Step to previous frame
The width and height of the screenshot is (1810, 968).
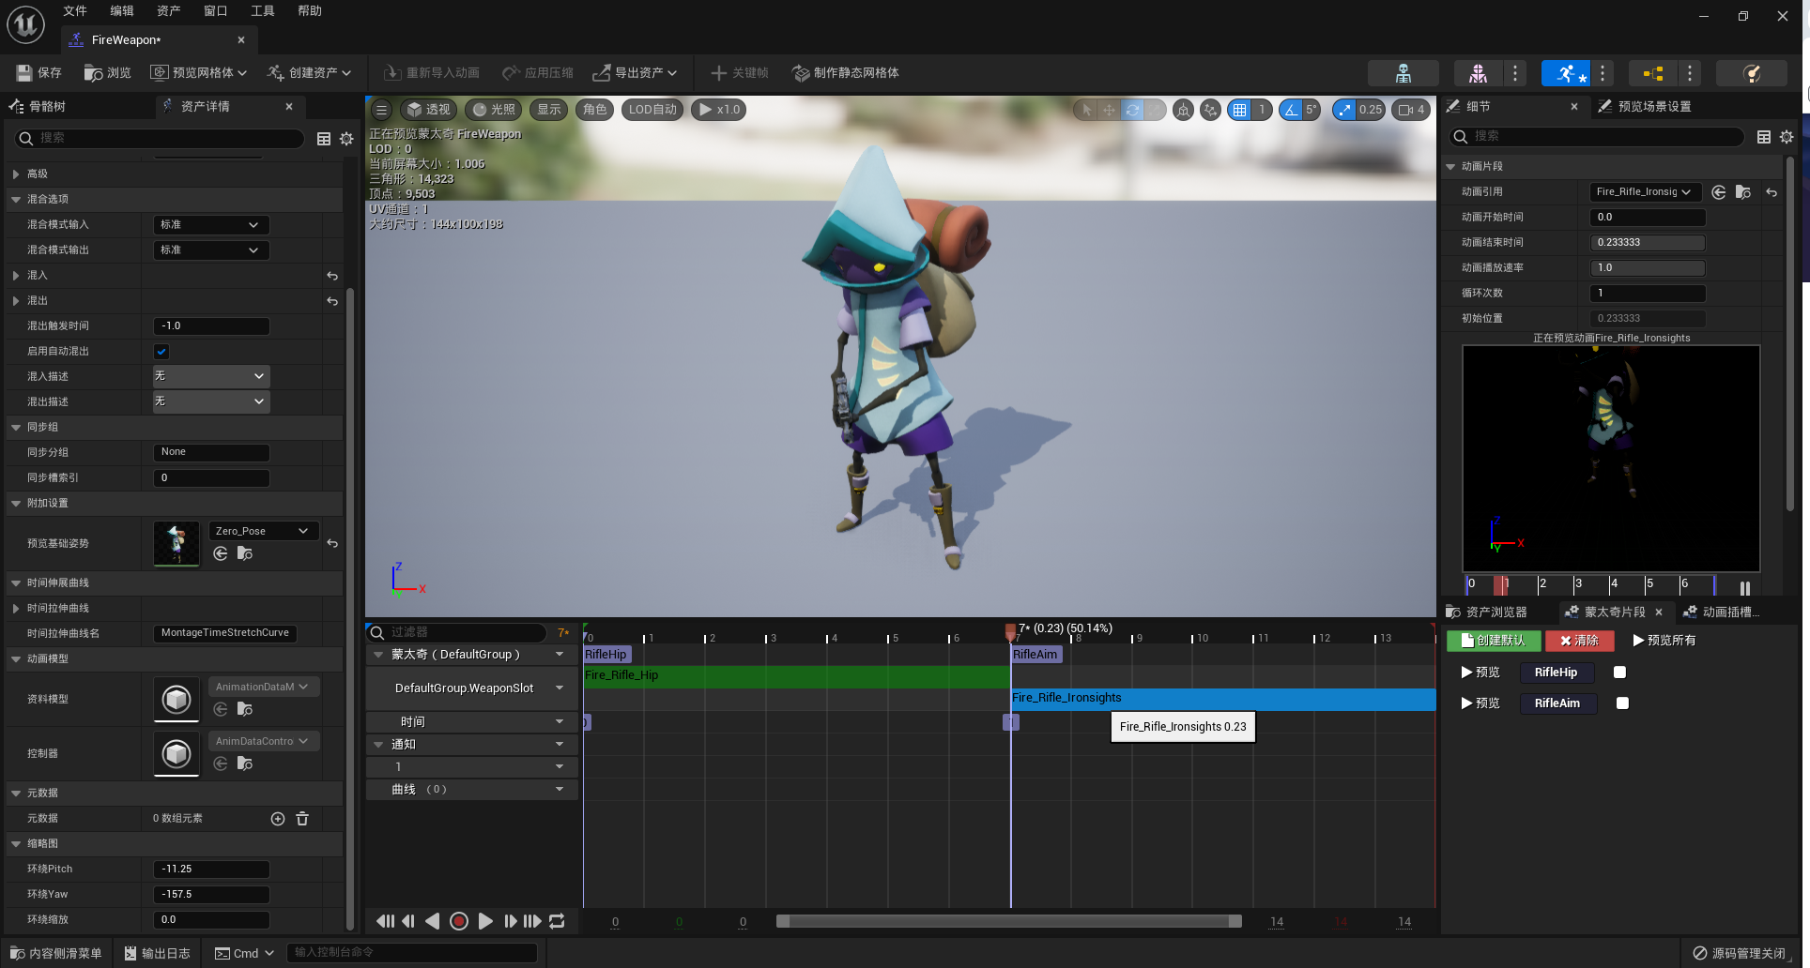coord(408,921)
